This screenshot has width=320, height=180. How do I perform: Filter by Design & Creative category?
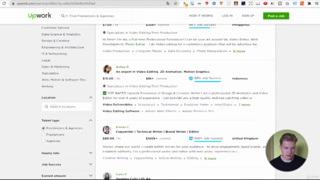tap(55, 41)
